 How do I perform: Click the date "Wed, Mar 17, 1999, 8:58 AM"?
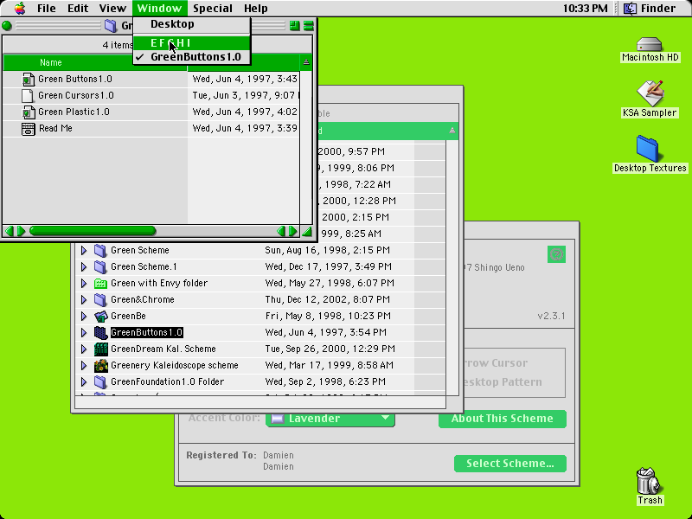click(x=330, y=365)
